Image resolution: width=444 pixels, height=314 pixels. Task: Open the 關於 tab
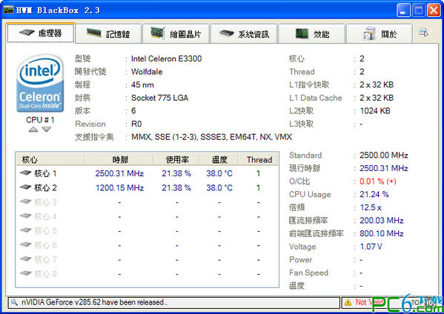(380, 33)
